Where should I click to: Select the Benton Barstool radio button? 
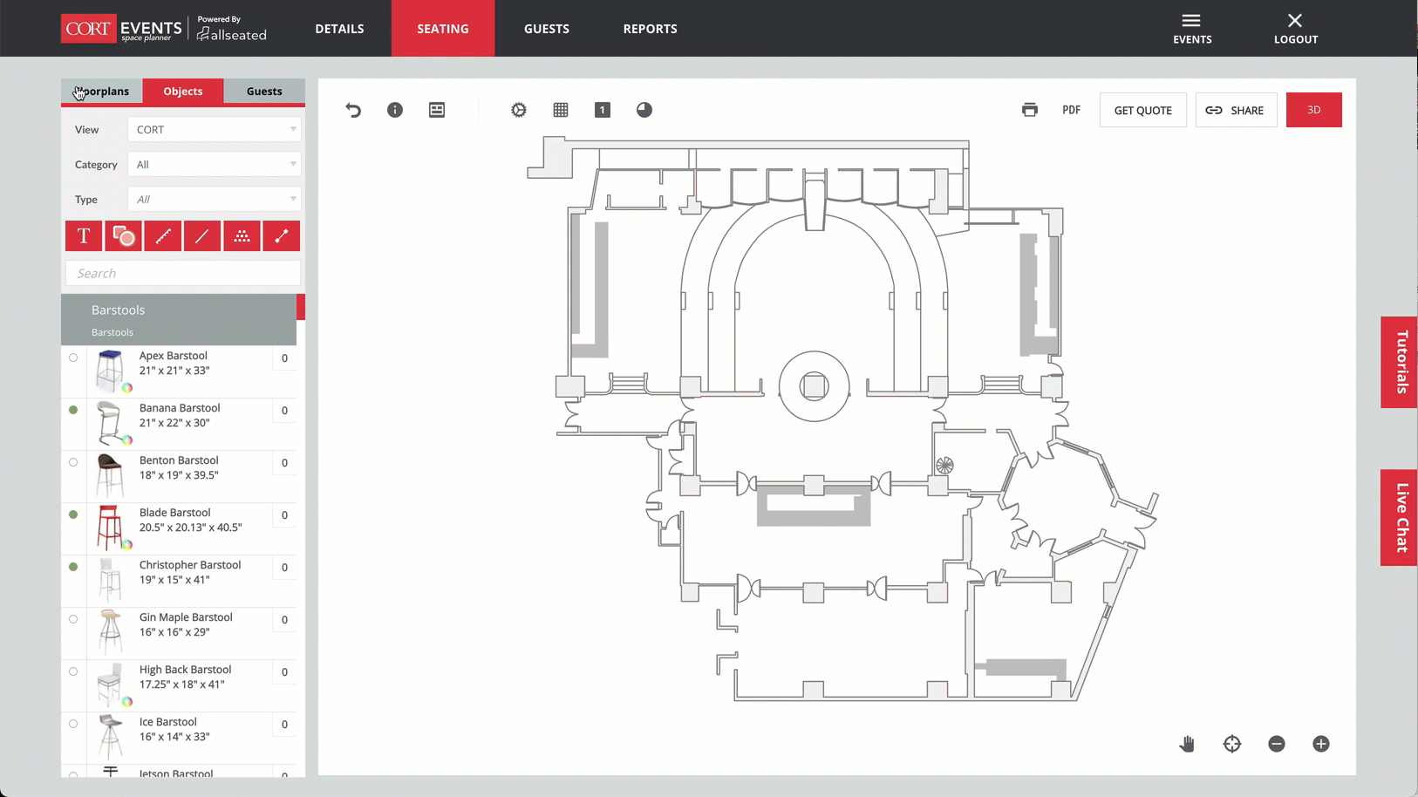73,462
